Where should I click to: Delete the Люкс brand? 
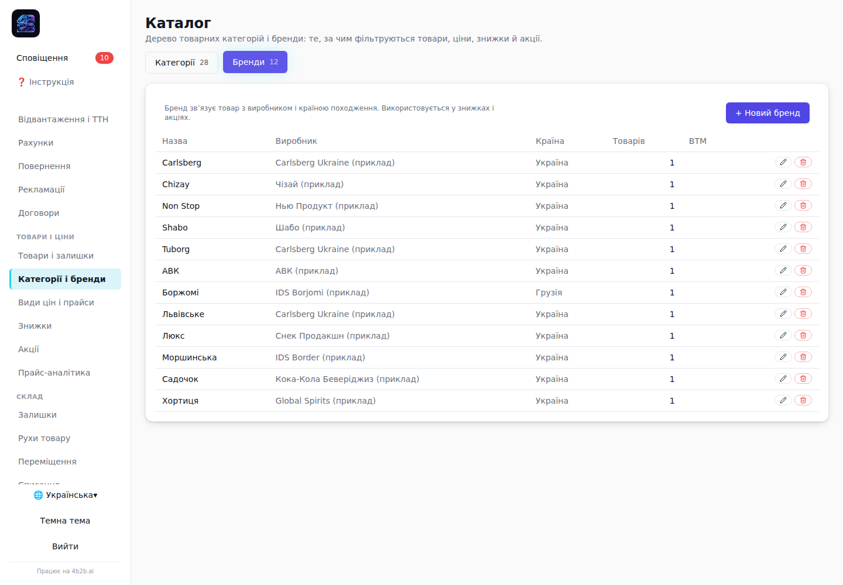(803, 335)
